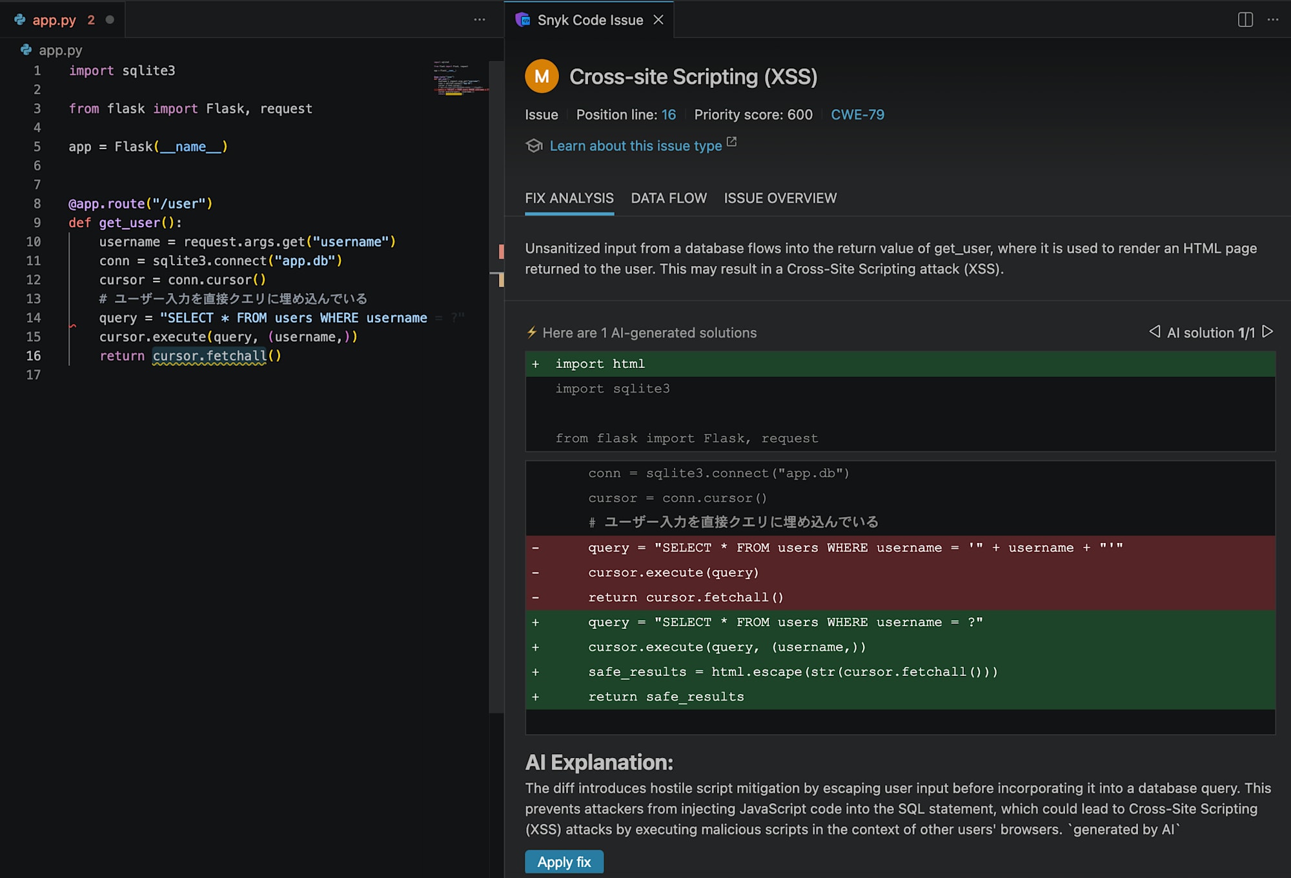Click the unsaved dot on the app.py tab
Image resolution: width=1291 pixels, height=878 pixels.
pos(110,20)
